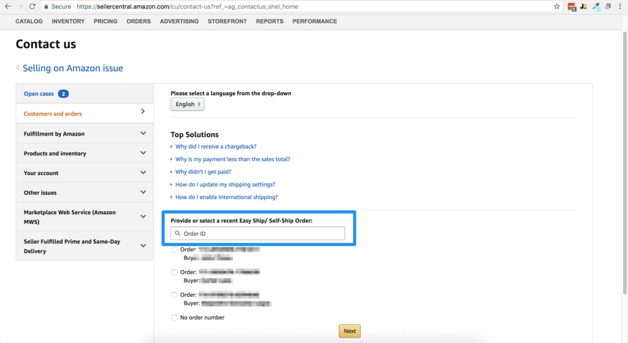Screen dimensions: 628x343
Task: Click the Top Solutions heading
Action: pos(194,134)
